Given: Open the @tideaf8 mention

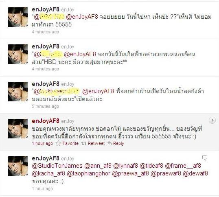Looking at the screenshot, I should [151, 166].
